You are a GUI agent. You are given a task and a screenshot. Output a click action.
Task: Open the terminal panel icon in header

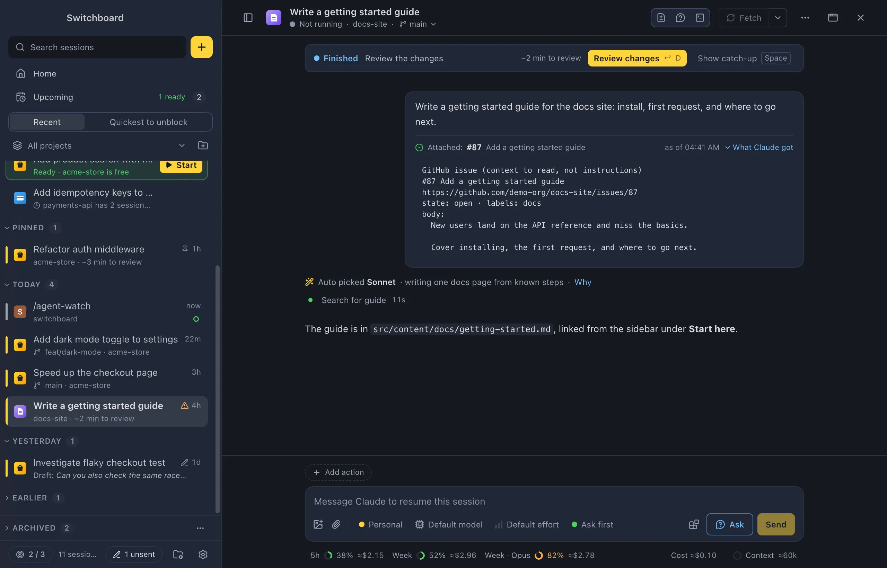pos(700,18)
